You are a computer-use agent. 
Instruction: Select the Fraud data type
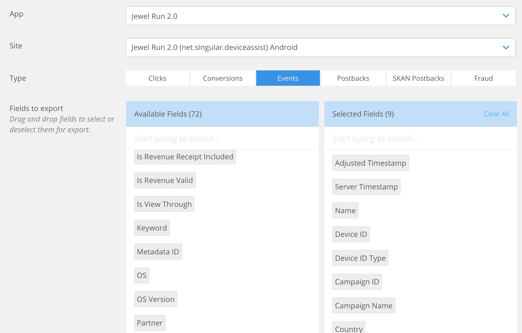[483, 78]
